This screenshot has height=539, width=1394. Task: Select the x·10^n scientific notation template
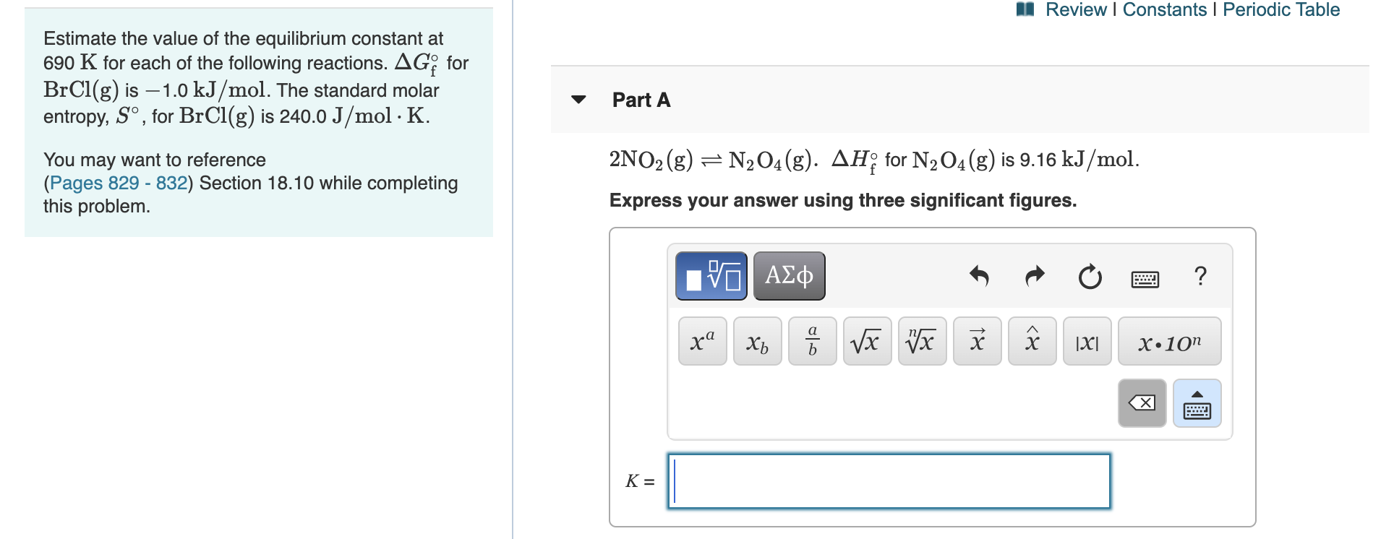tap(1168, 340)
